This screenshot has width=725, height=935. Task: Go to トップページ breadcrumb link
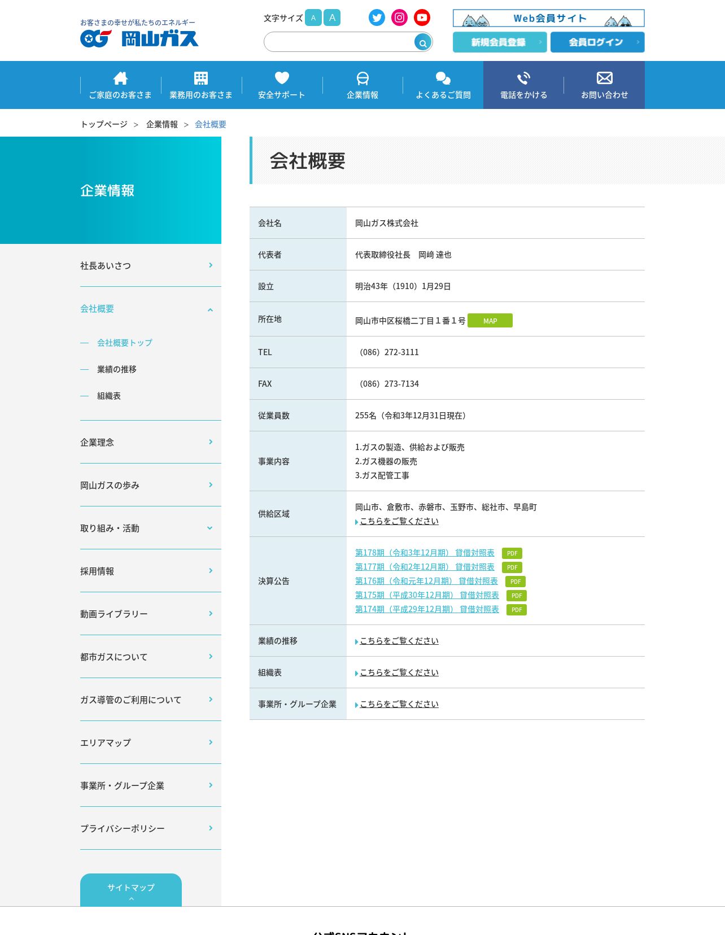pyautogui.click(x=104, y=124)
